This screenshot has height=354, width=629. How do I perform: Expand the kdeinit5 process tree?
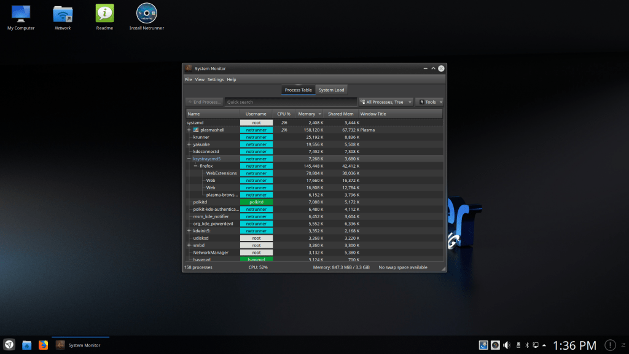[189, 231]
